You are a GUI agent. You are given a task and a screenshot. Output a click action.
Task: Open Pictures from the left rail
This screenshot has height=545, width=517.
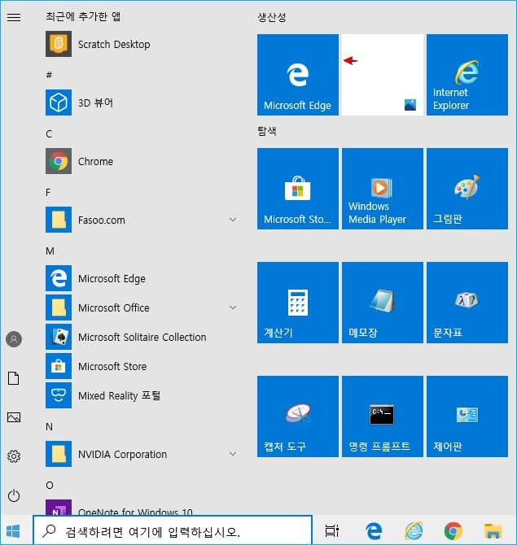point(14,417)
